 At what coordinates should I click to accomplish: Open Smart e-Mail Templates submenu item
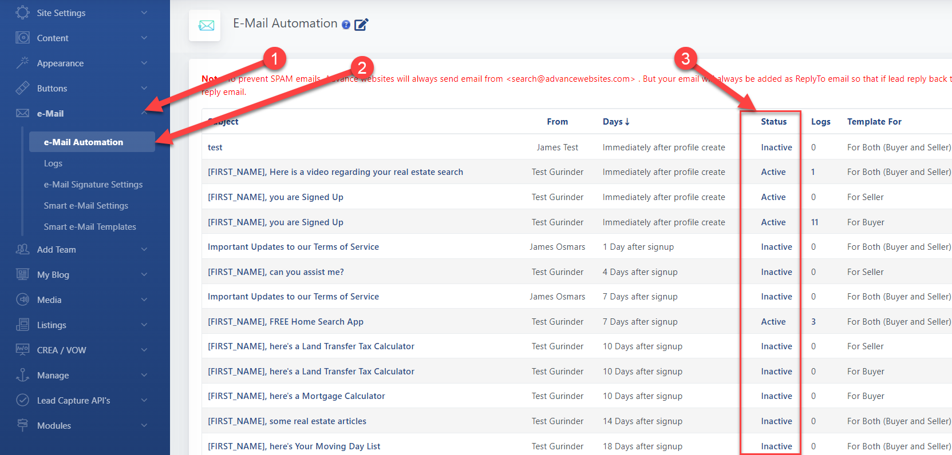(x=90, y=227)
